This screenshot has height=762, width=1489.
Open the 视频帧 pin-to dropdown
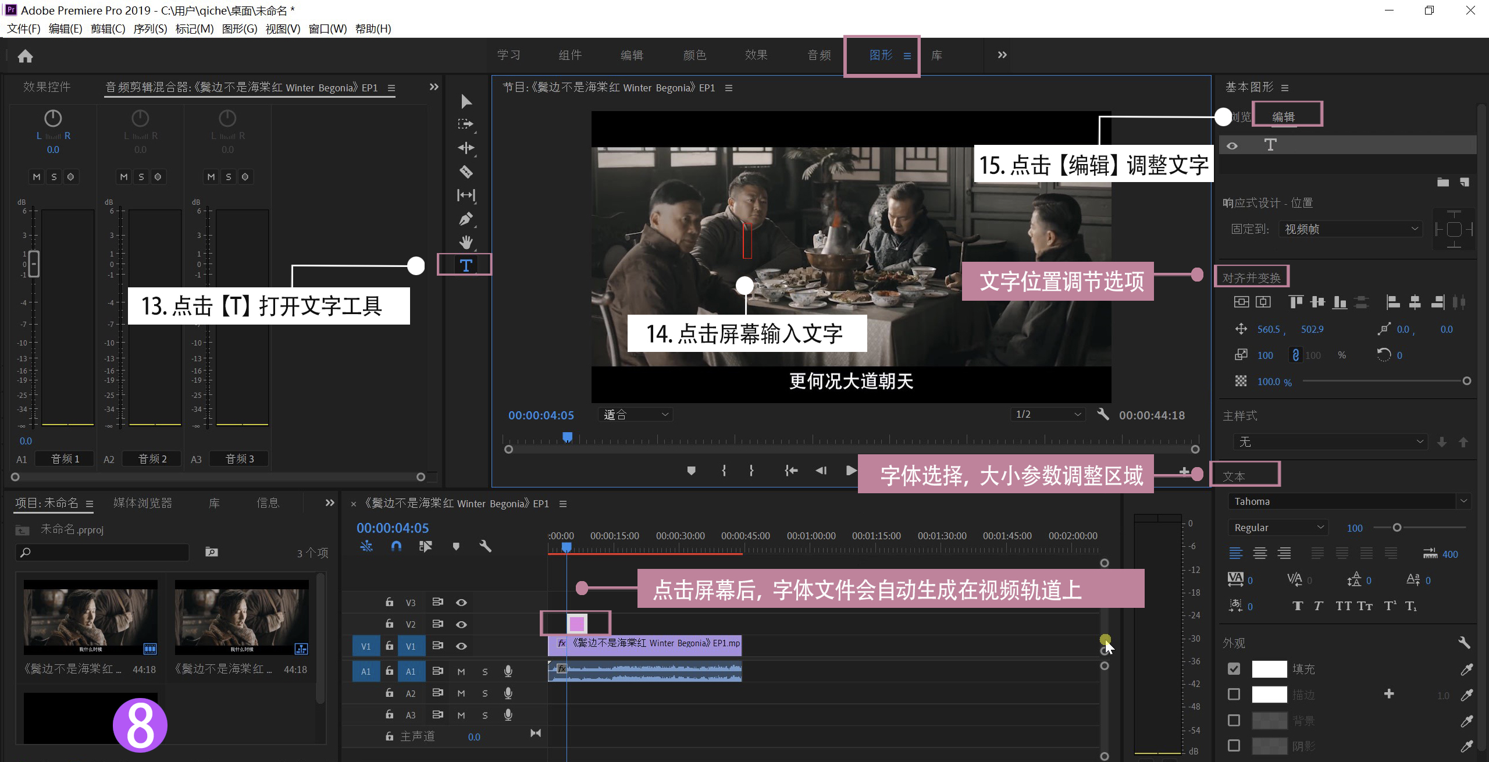(1351, 229)
